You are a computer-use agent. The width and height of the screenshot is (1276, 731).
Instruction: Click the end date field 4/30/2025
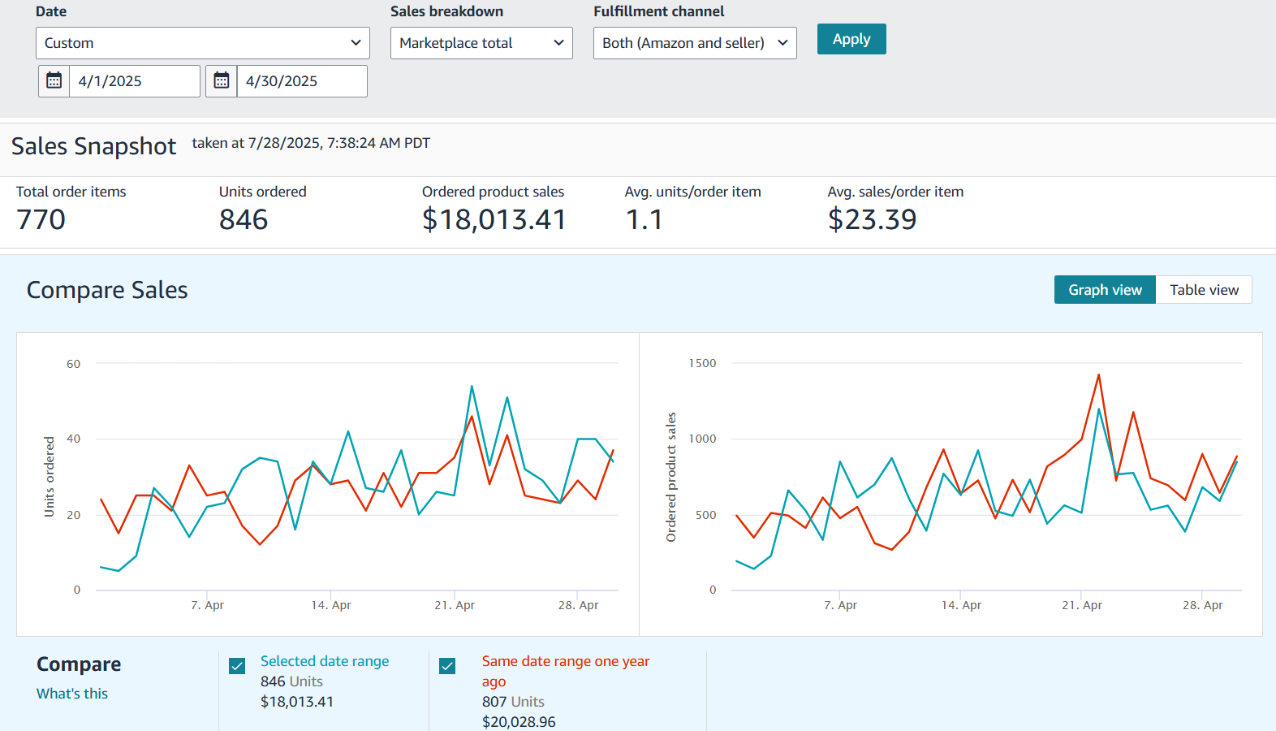[x=301, y=81]
